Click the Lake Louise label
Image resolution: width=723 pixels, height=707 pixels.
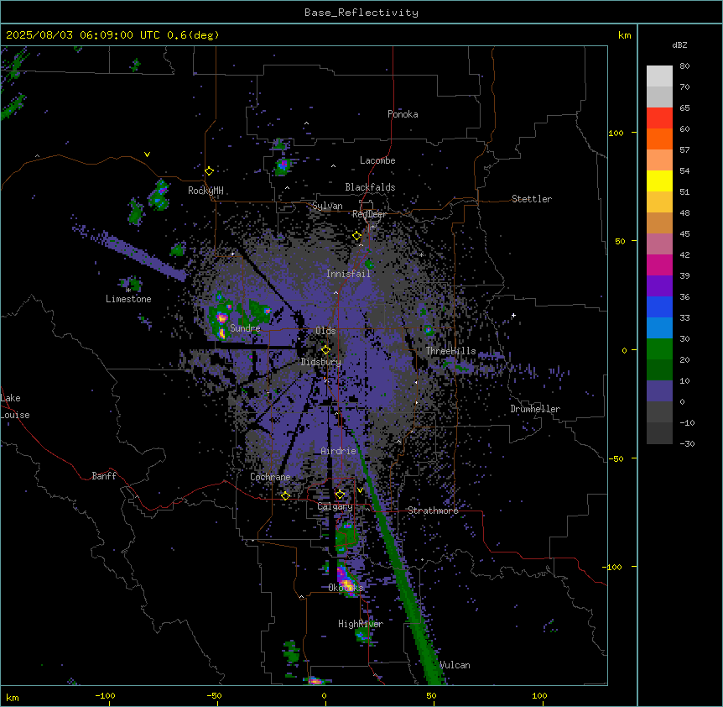(x=15, y=406)
